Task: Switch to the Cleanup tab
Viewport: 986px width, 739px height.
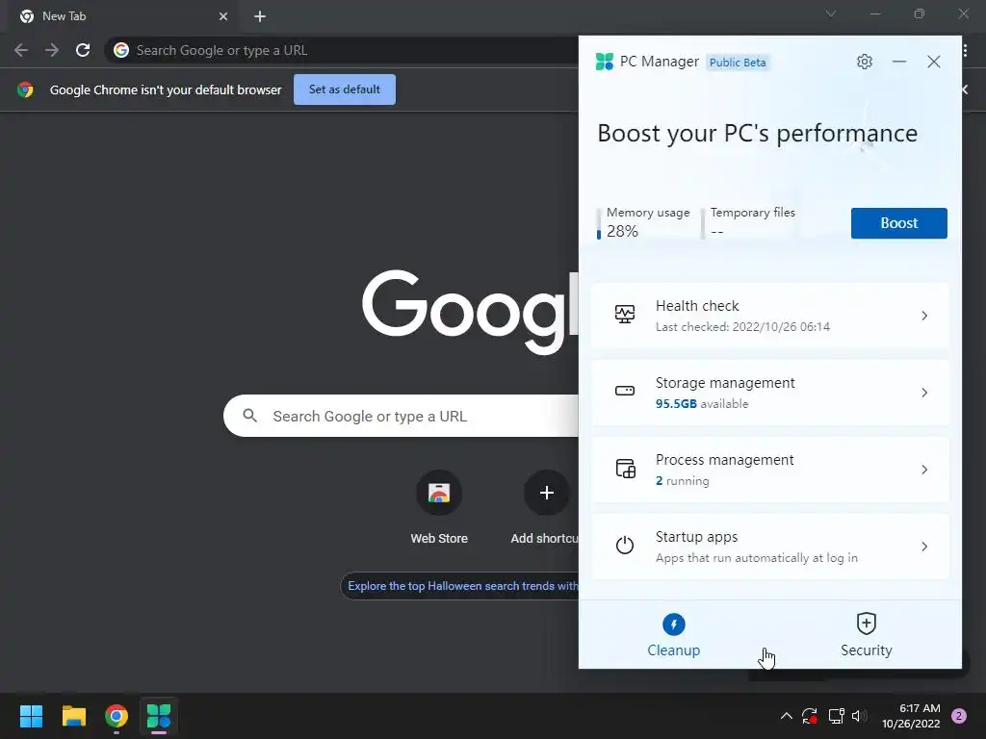Action: tap(673, 635)
